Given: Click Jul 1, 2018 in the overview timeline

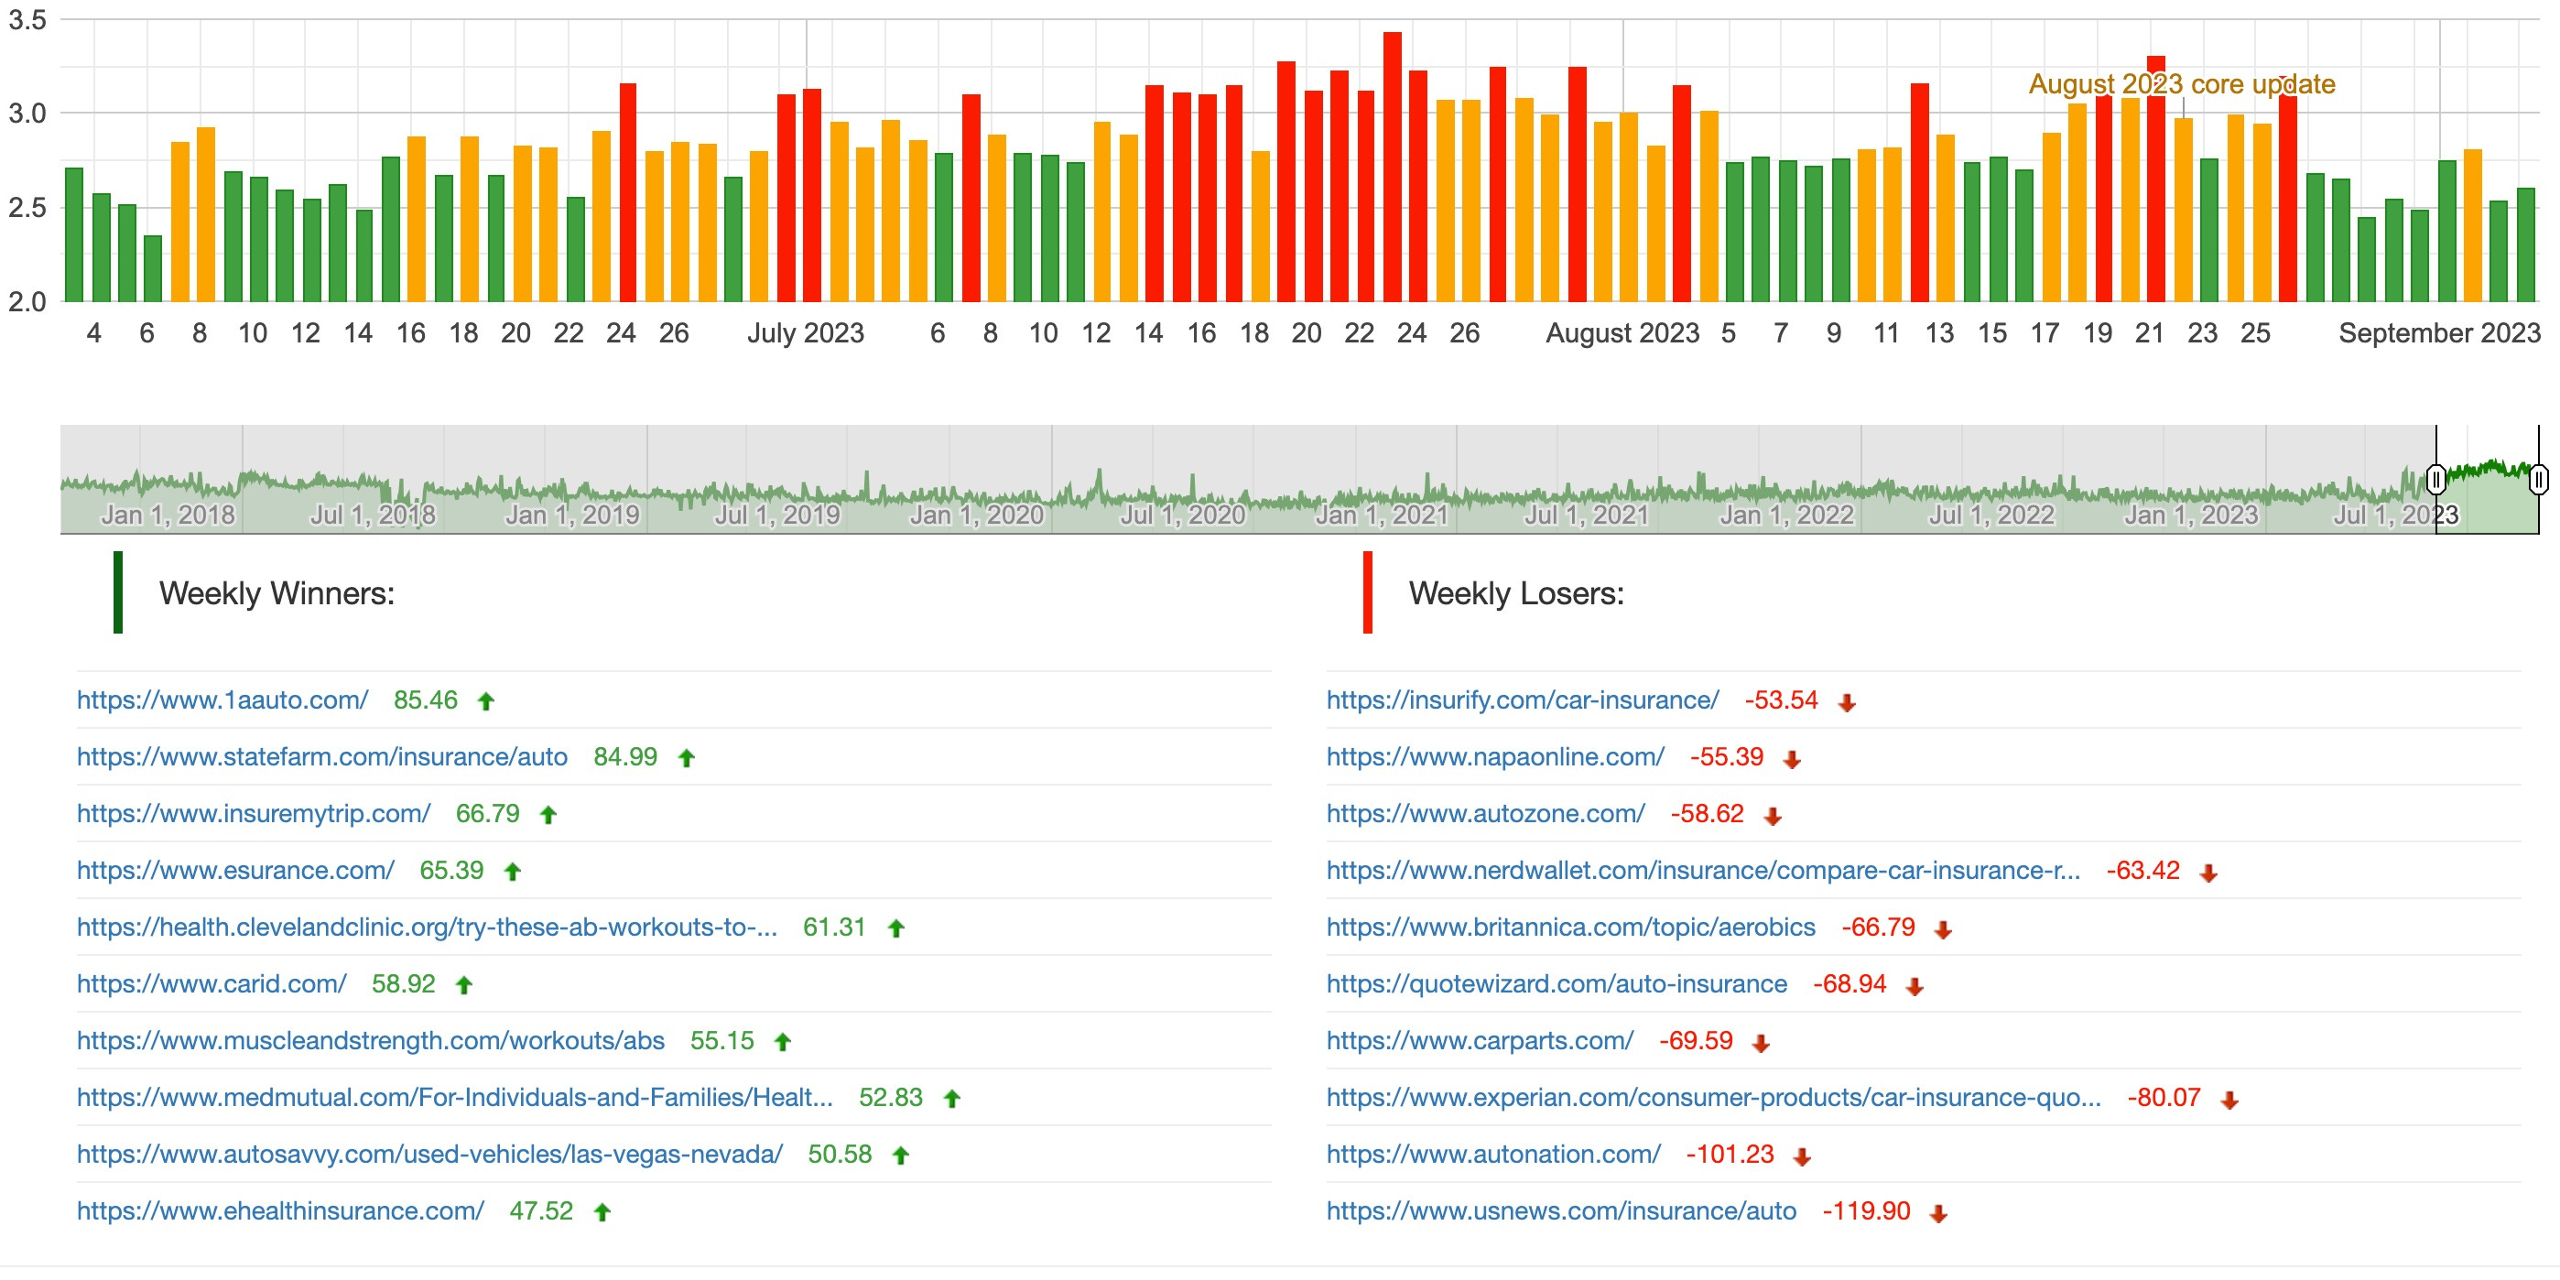Looking at the screenshot, I should point(373,515).
